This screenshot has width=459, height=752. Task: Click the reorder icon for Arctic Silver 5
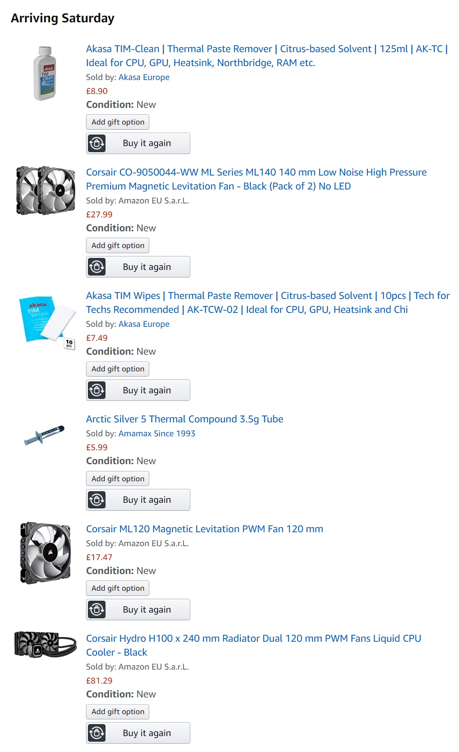[97, 500]
